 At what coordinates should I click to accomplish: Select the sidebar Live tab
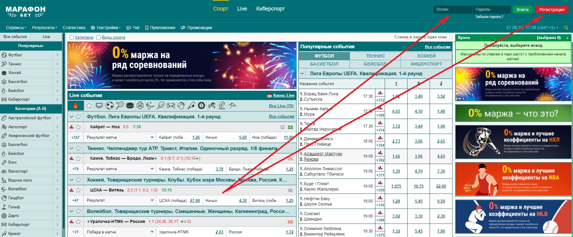pos(46,37)
